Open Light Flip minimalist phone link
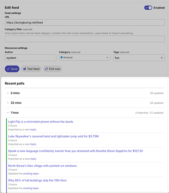 pos(40,122)
